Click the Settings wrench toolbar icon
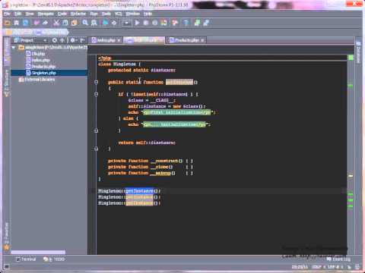Screen dimensions: 365x273 (x=175, y=23)
